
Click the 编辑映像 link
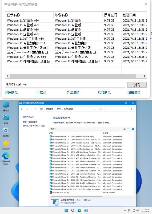point(134,92)
